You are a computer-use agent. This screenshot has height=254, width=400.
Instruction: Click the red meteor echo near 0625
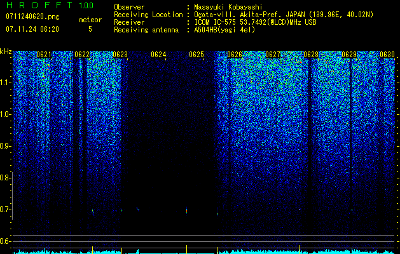(187, 211)
